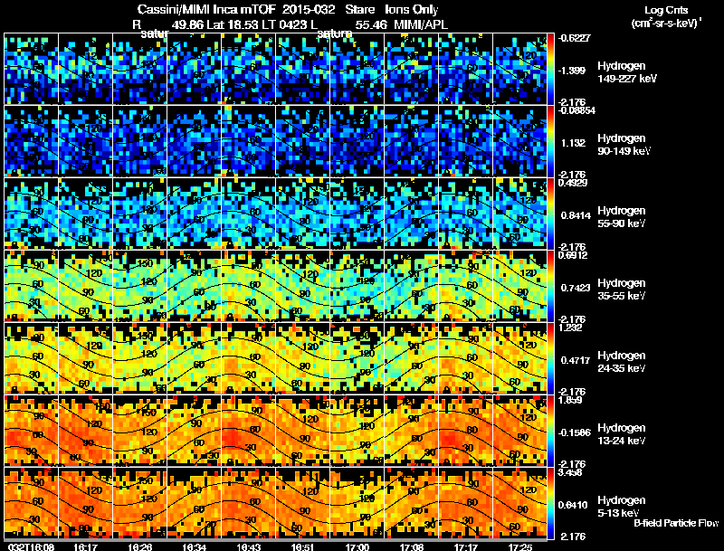Click the '2015-032' date in the title
The height and width of the screenshot is (551, 724).
click(x=310, y=10)
